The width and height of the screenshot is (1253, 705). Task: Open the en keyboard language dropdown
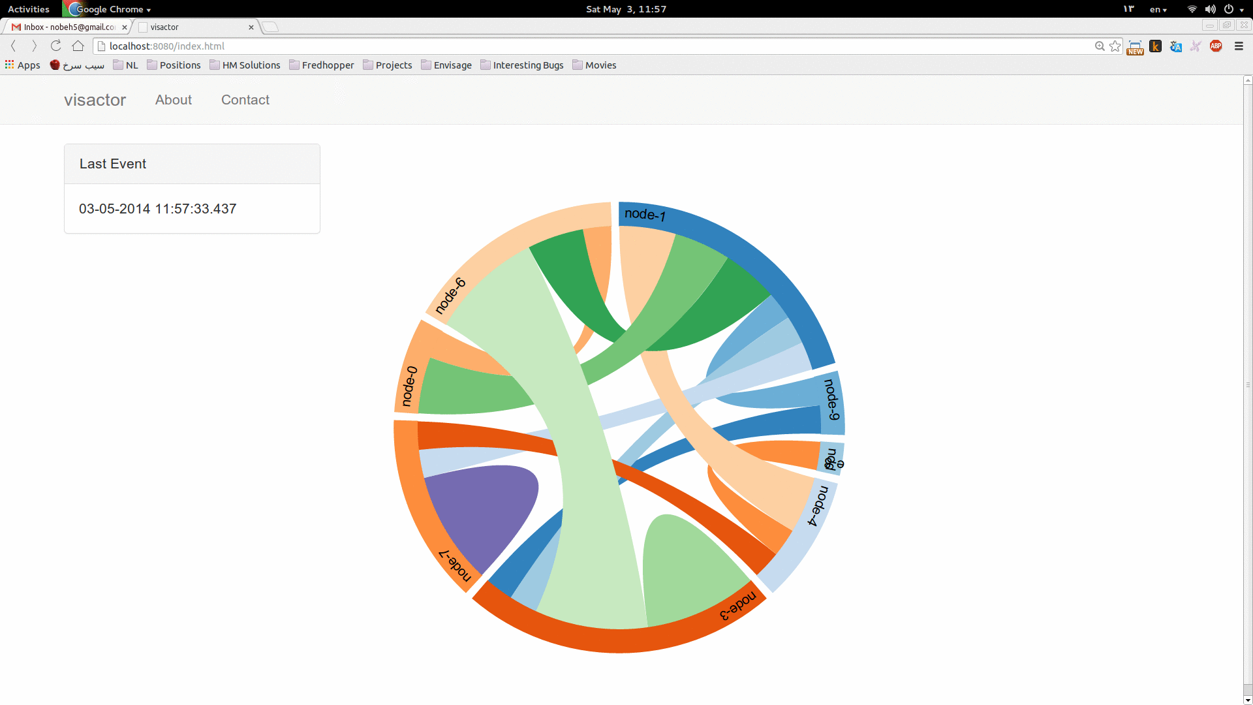1158,9
